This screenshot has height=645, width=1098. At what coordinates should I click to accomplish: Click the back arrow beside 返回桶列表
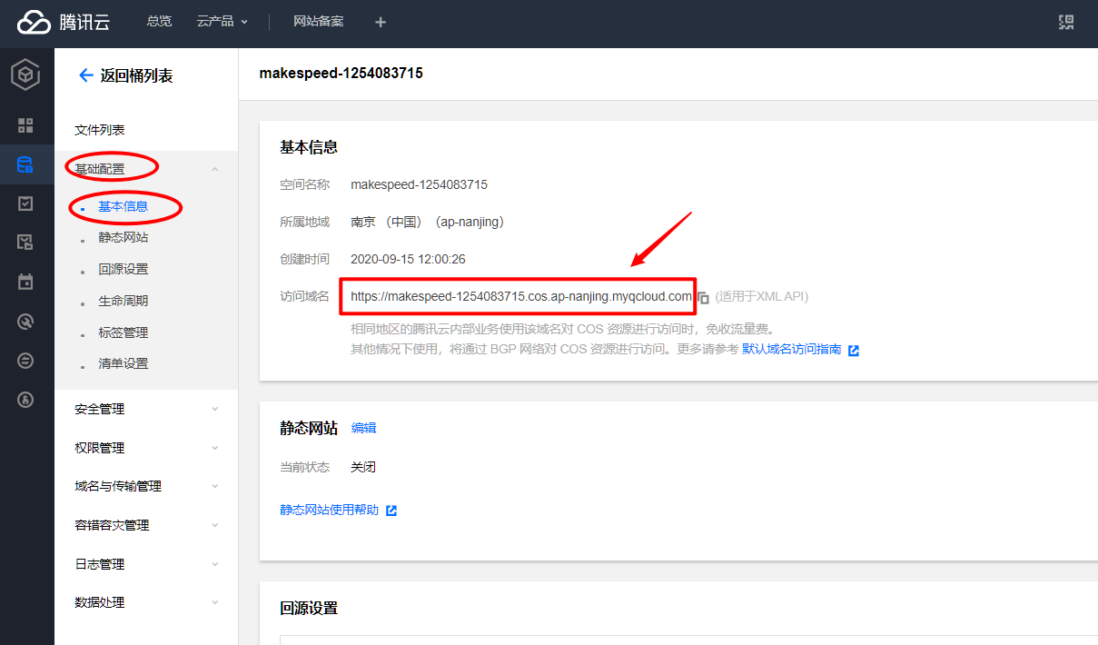[x=86, y=75]
